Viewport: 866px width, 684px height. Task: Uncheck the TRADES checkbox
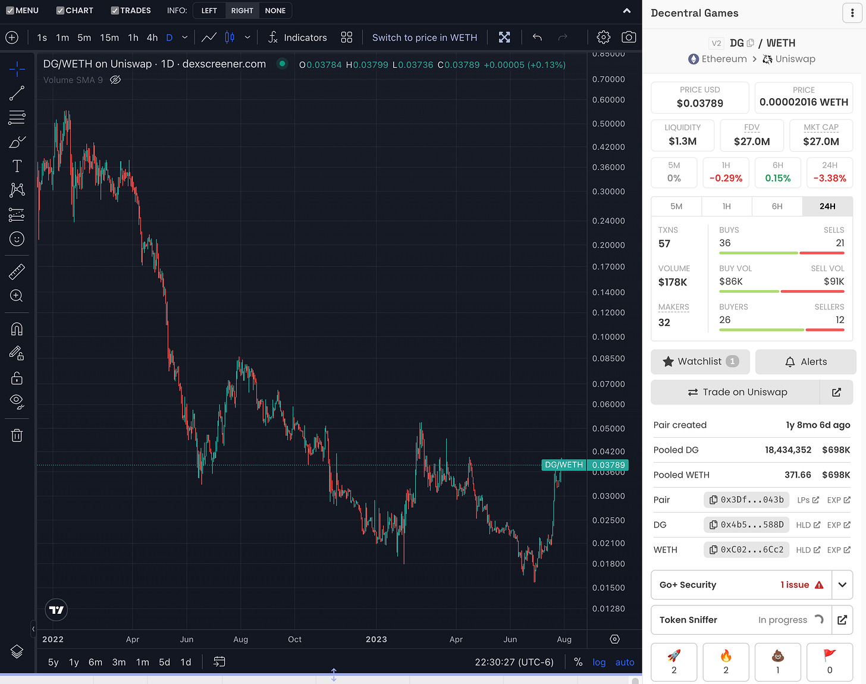(115, 11)
